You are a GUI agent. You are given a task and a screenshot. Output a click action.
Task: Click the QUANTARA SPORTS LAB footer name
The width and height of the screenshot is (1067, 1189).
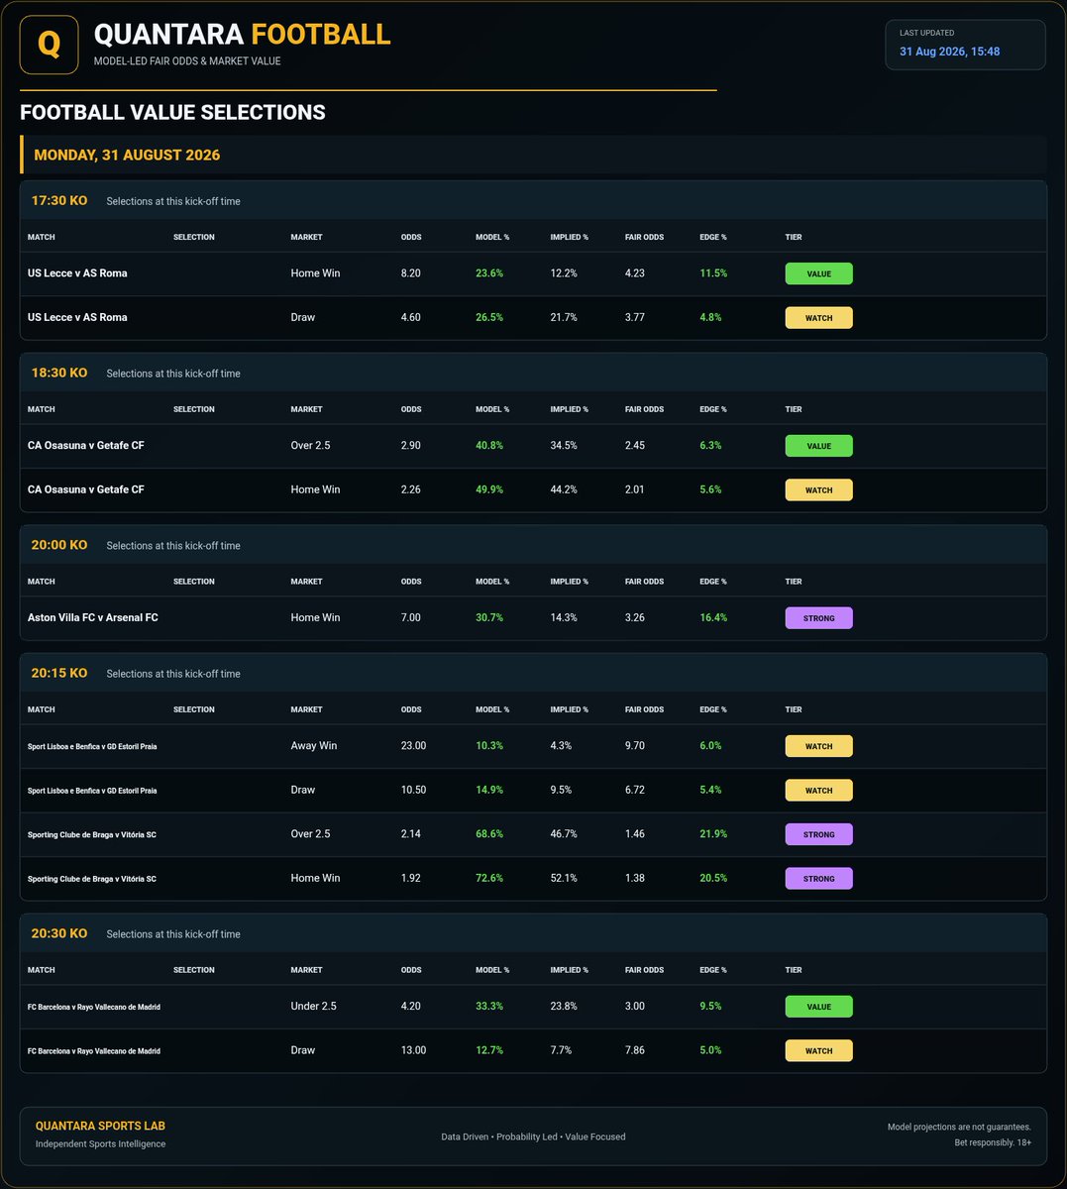pos(100,1127)
